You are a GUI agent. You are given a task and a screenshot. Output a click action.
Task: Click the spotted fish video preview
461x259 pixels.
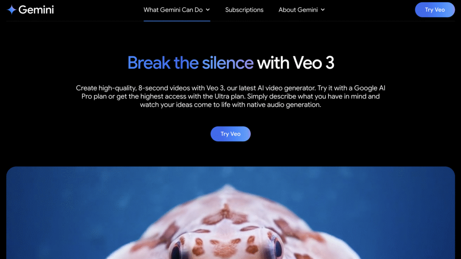pyautogui.click(x=230, y=213)
